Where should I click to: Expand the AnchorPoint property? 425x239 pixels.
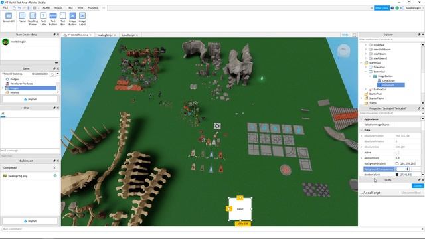361,158
